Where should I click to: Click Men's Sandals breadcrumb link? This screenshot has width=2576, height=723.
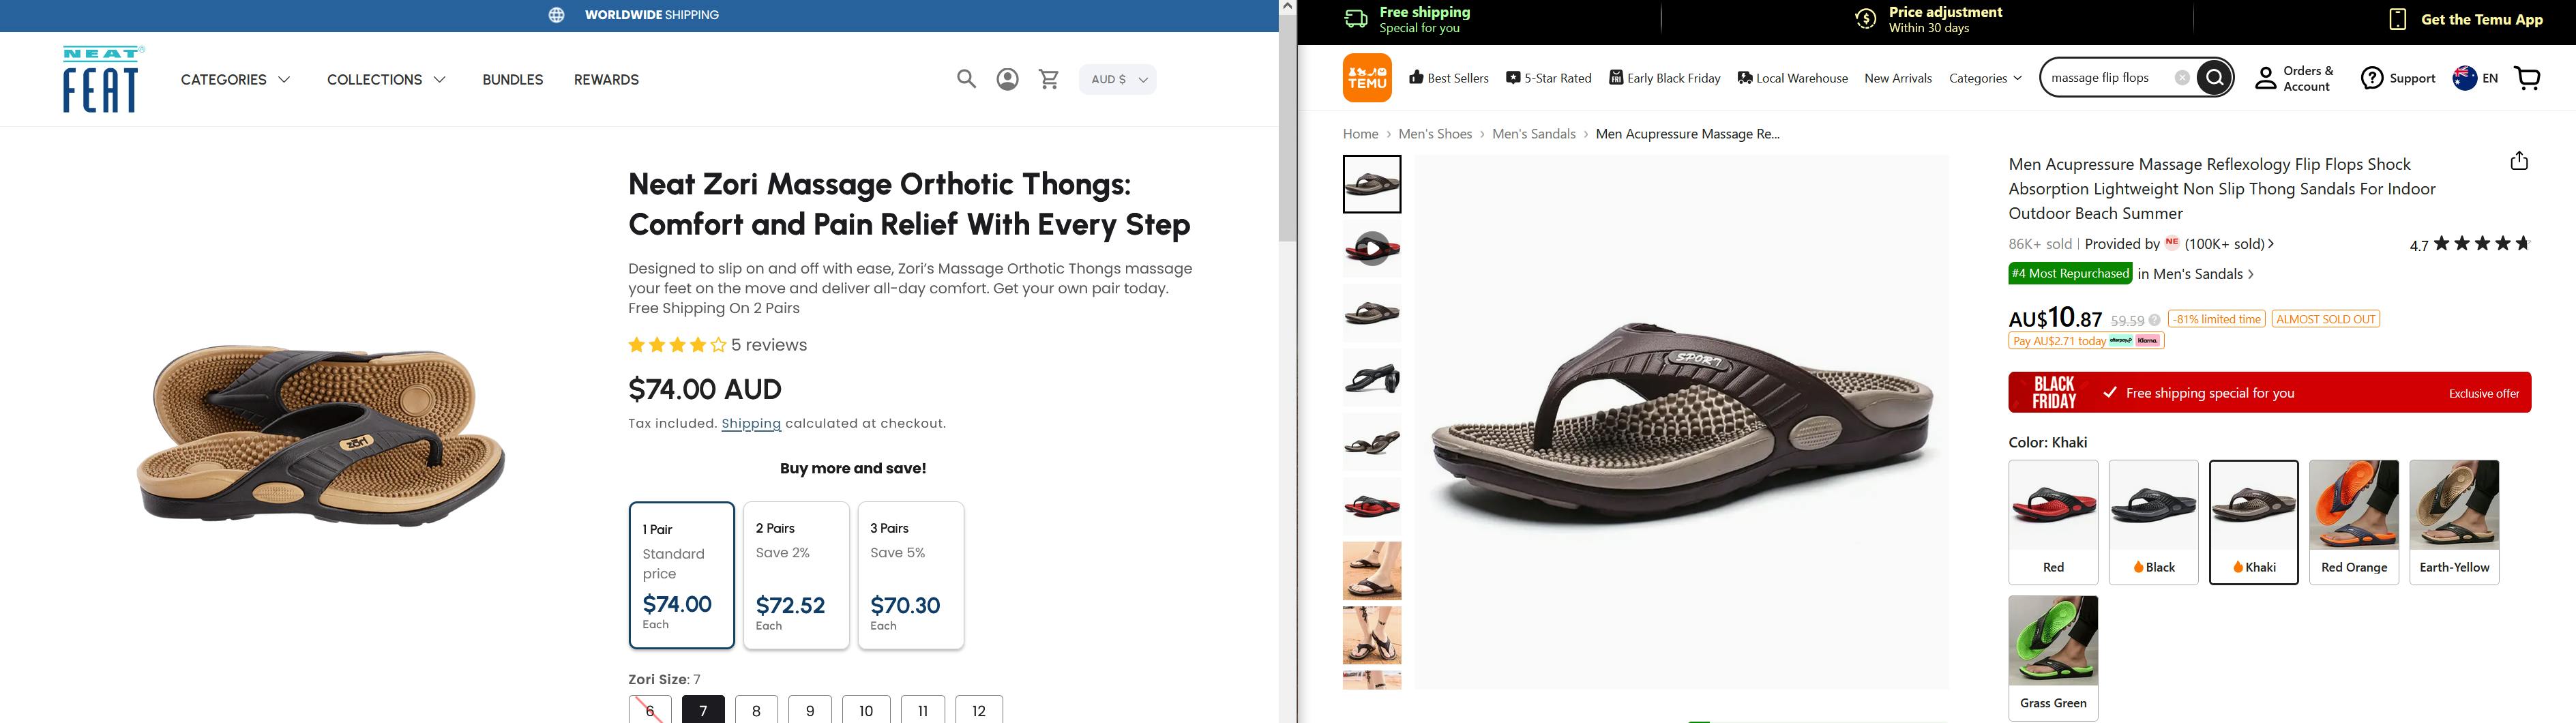[1533, 134]
